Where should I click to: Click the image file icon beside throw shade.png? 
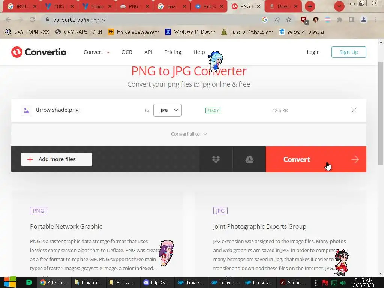coord(27,111)
